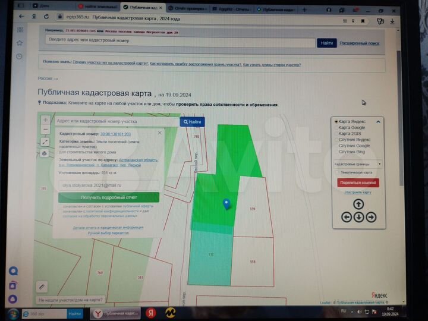The width and height of the screenshot is (428, 321).
Task: Tick the privacy policy consent checkbox
Action: [x=60, y=211]
